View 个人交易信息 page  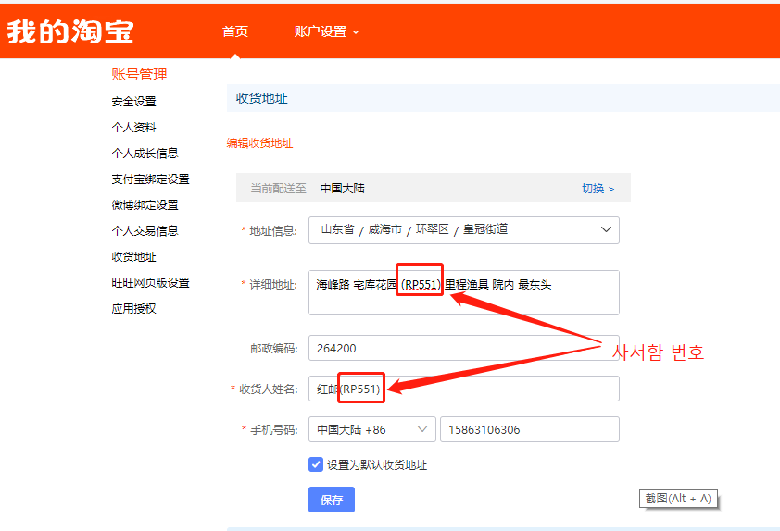pyautogui.click(x=145, y=231)
